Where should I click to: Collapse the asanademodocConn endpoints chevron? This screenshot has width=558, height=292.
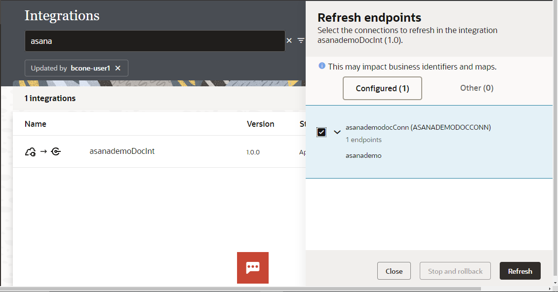click(x=337, y=132)
